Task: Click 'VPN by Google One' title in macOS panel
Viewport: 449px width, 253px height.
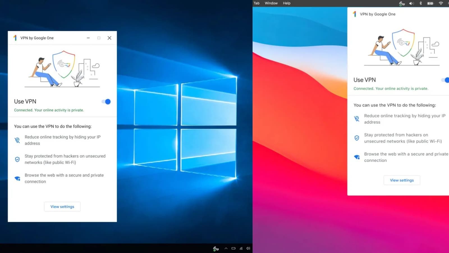Action: [x=378, y=14]
